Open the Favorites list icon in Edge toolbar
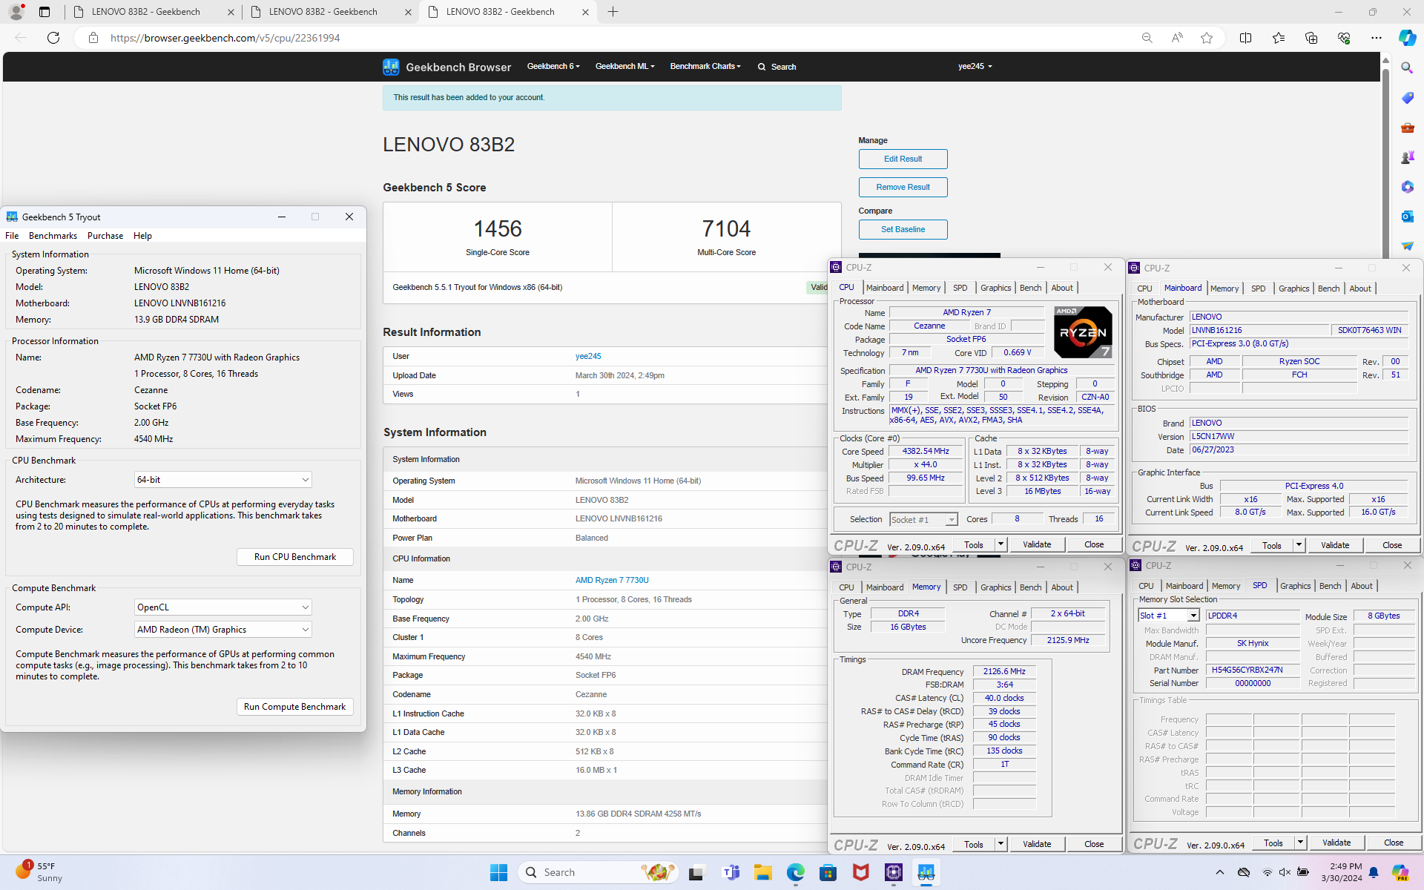 pyautogui.click(x=1279, y=38)
